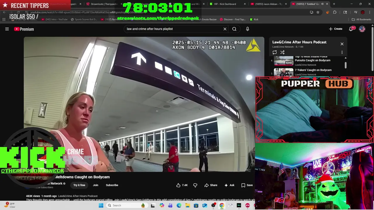Clear the search box with the X icon

pyautogui.click(x=225, y=29)
